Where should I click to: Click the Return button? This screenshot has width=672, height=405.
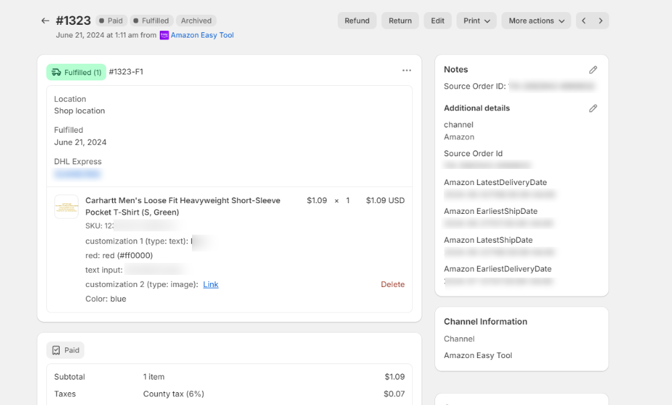[x=400, y=20]
